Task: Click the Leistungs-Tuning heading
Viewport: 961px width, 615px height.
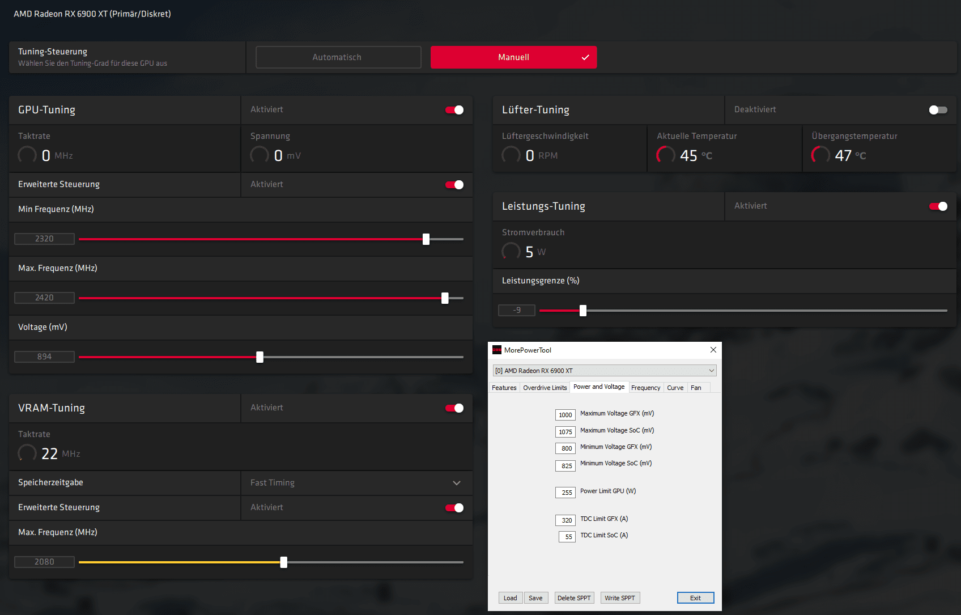Action: click(x=543, y=206)
